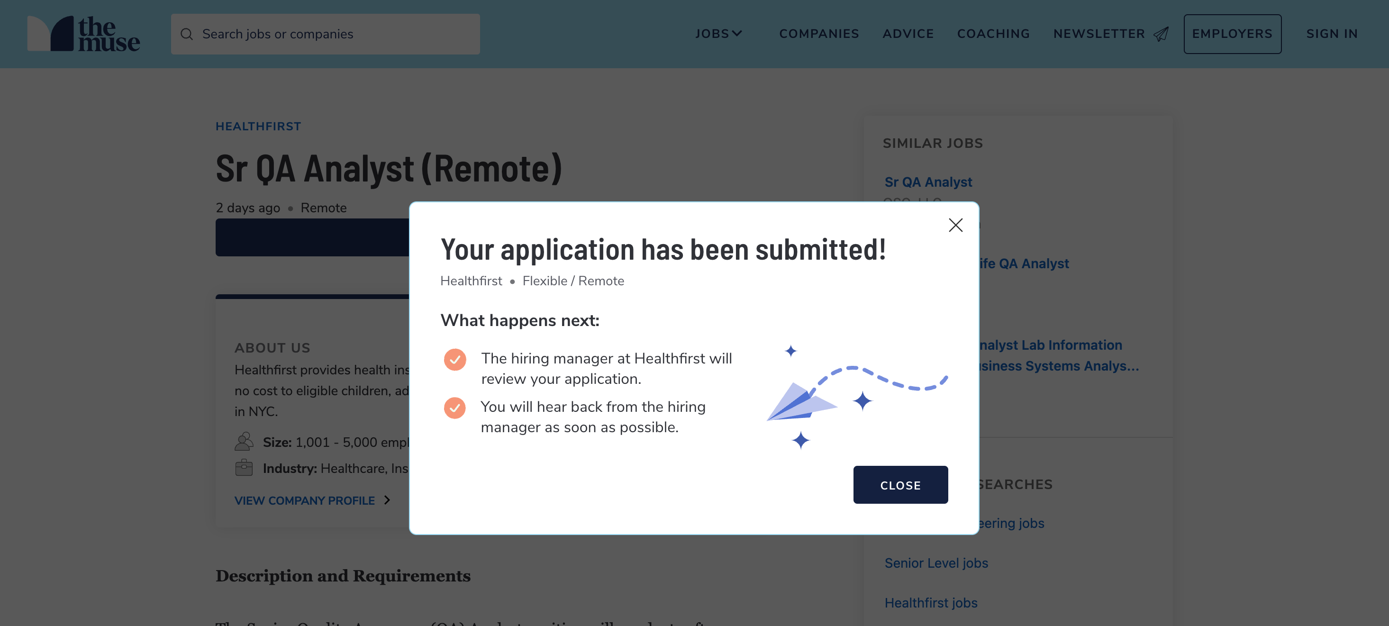Click the Sign In link

(1332, 34)
